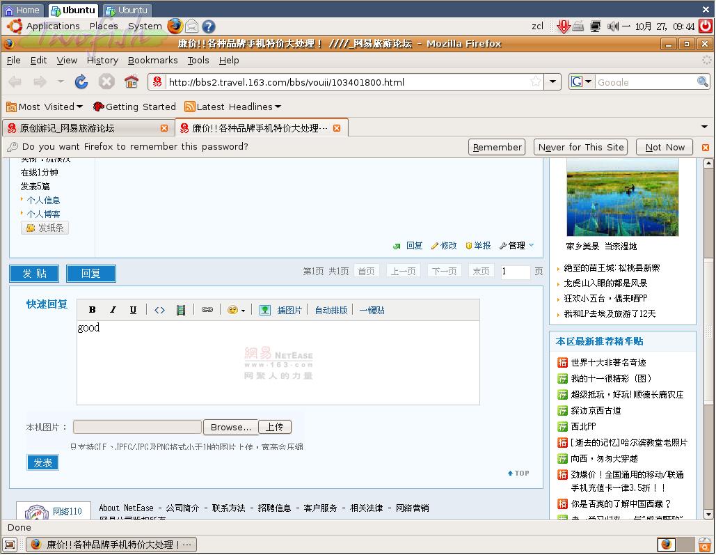The height and width of the screenshot is (555, 716).
Task: Insert code with the angle brackets icon
Action: pos(159,310)
